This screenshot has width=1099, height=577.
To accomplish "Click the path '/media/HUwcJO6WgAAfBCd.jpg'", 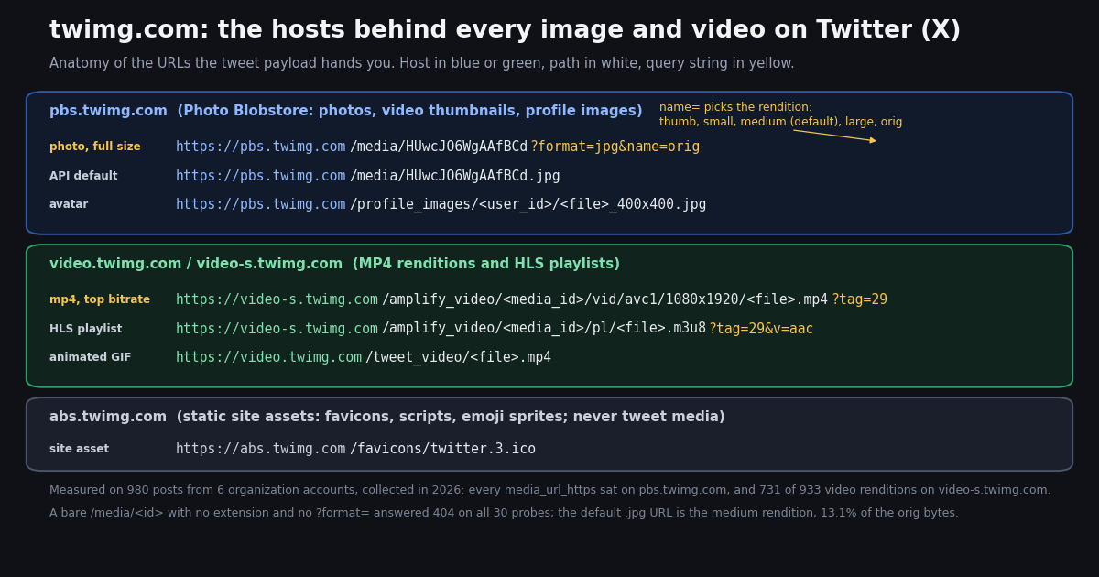I will pos(455,176).
